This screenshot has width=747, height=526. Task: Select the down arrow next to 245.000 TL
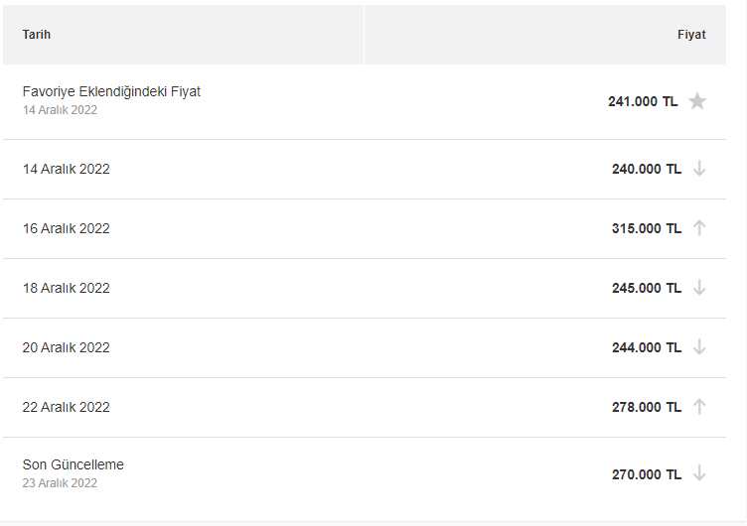[x=699, y=288]
